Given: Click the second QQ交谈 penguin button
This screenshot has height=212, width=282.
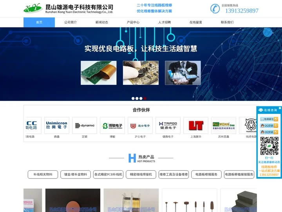Looking at the screenshot, I should [x=269, y=132].
